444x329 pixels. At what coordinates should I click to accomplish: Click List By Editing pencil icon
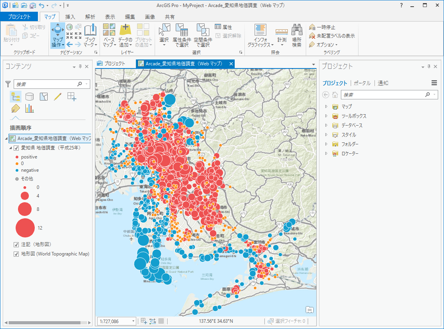click(x=57, y=97)
